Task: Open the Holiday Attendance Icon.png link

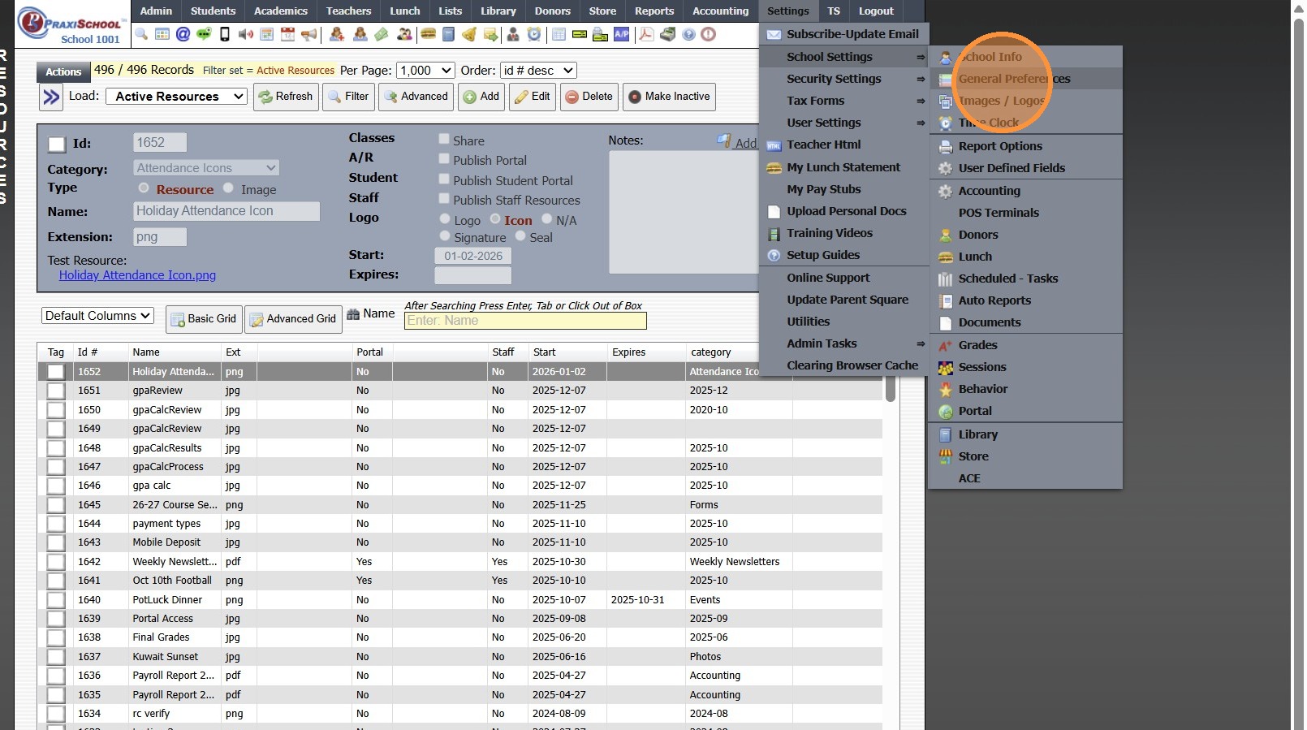Action: [x=137, y=275]
